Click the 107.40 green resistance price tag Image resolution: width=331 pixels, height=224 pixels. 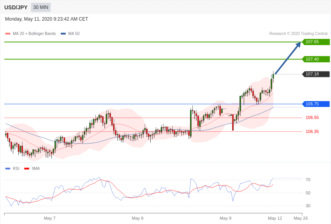point(316,59)
